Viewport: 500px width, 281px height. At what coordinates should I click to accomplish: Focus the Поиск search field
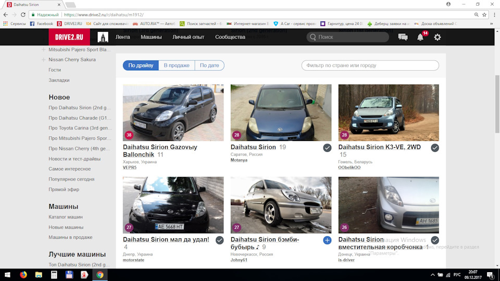pyautogui.click(x=347, y=37)
